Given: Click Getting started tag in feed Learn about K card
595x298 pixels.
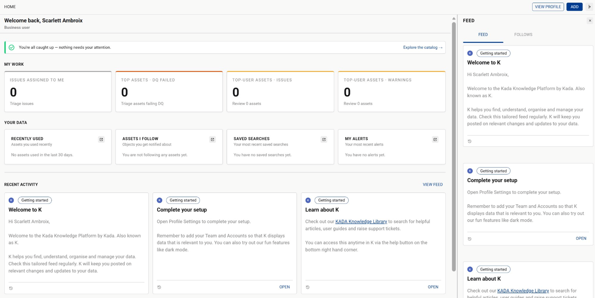Looking at the screenshot, I should click(x=493, y=269).
